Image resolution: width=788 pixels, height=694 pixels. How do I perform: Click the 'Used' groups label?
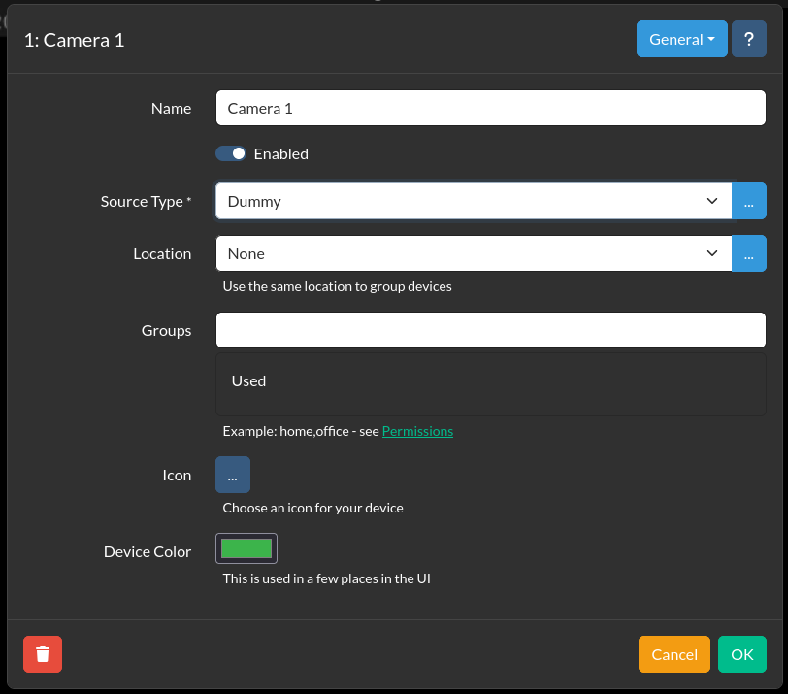click(x=248, y=380)
